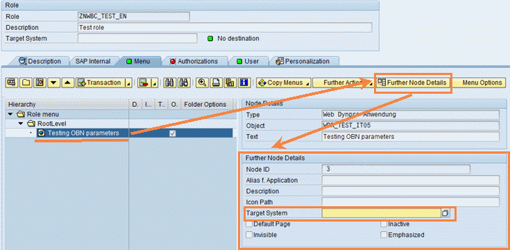Open the Further Actions dropdown button

tap(343, 83)
